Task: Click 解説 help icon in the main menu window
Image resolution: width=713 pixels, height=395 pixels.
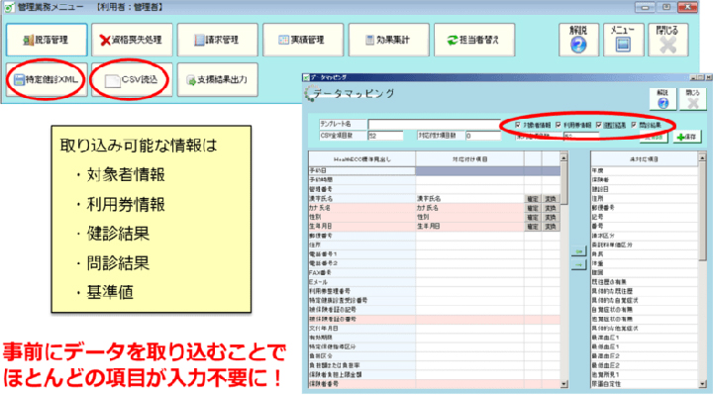Action: (578, 40)
